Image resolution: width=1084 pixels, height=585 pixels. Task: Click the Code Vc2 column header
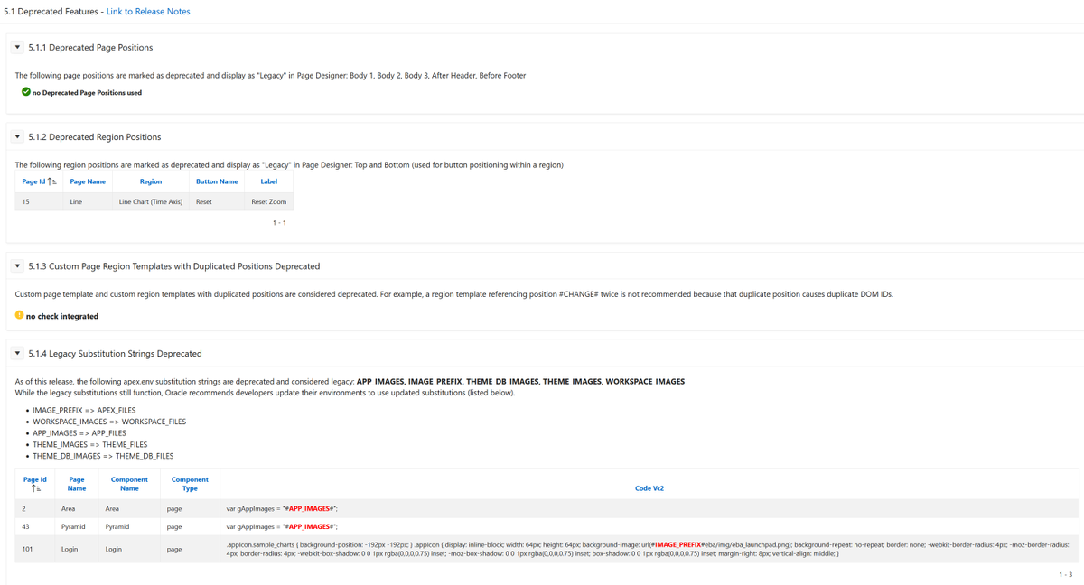[x=649, y=488]
